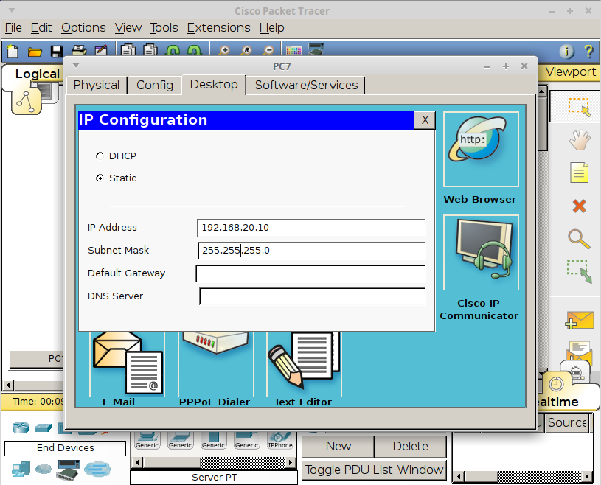Image resolution: width=601 pixels, height=485 pixels.
Task: Select the Custom Made Devices icon
Action: [x=69, y=470]
